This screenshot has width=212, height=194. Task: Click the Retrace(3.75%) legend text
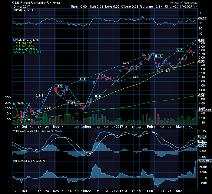[26, 49]
